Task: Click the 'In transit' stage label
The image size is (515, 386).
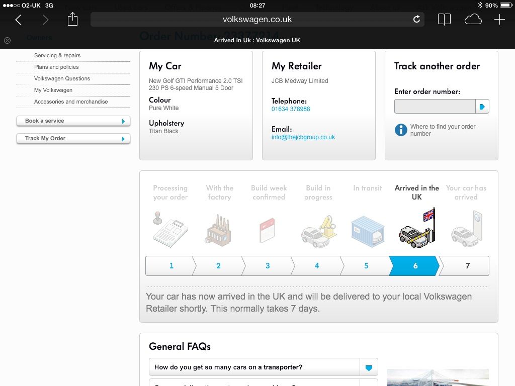Action: (368, 188)
